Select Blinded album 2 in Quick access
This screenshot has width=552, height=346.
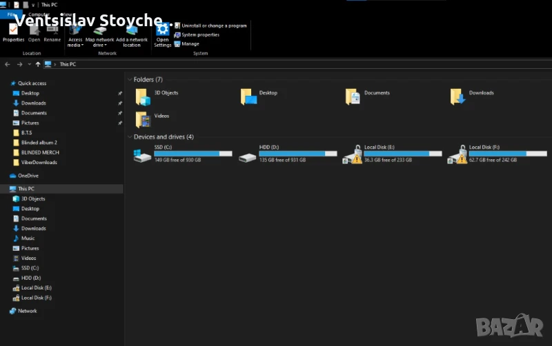click(x=39, y=143)
